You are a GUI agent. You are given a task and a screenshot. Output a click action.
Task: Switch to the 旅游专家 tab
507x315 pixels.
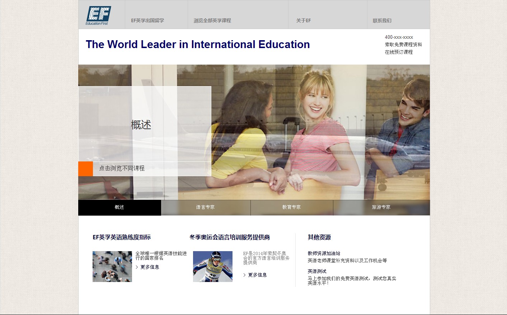pos(381,207)
